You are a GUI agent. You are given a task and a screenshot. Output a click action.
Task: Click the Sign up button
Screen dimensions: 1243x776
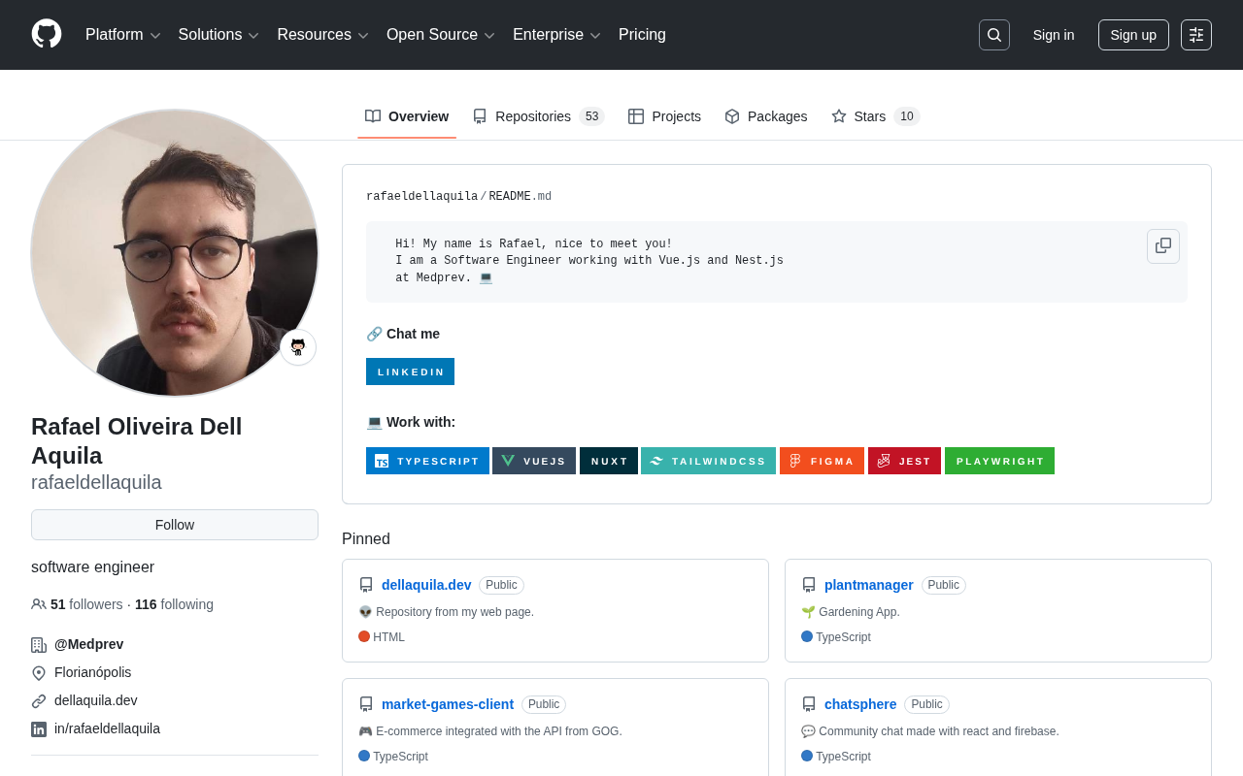1133,35
